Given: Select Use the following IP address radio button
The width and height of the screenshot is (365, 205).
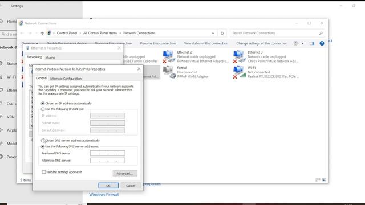Looking at the screenshot, I should point(43,109).
